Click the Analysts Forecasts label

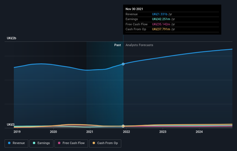[x=139, y=45]
